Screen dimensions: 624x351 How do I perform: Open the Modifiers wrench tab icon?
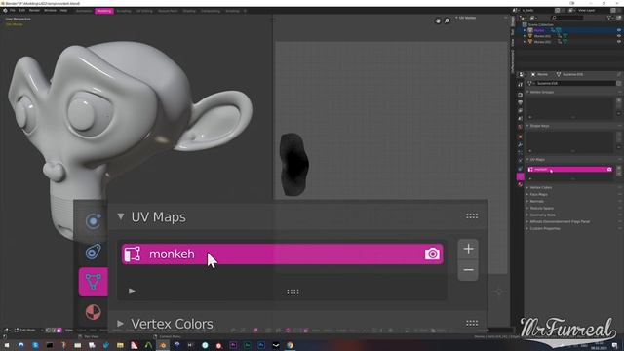(520, 144)
